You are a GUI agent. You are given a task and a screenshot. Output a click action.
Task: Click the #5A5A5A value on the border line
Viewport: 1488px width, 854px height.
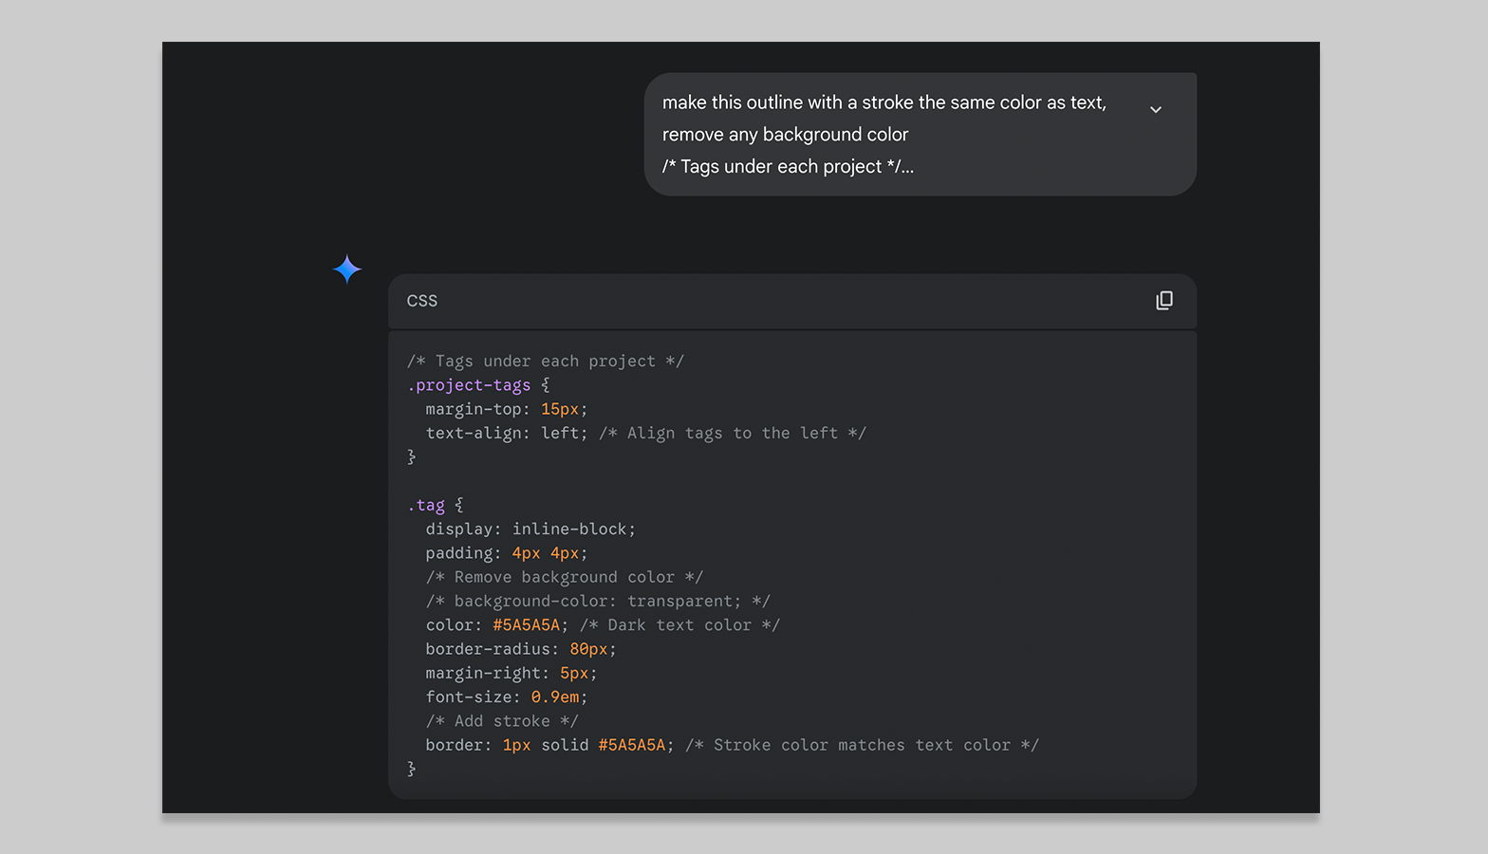pyautogui.click(x=631, y=746)
